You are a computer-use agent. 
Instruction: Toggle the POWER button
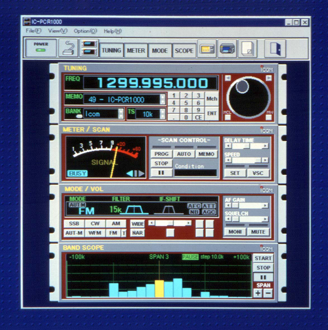pos(41,48)
